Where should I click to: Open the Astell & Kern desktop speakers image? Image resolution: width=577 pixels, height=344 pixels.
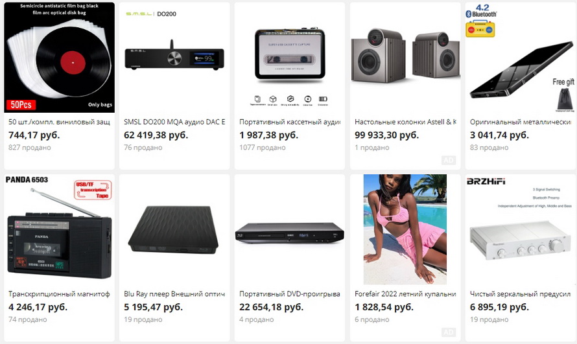(405, 57)
